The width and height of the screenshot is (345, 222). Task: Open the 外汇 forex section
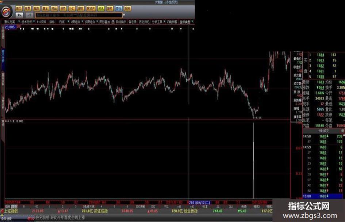coord(72,8)
